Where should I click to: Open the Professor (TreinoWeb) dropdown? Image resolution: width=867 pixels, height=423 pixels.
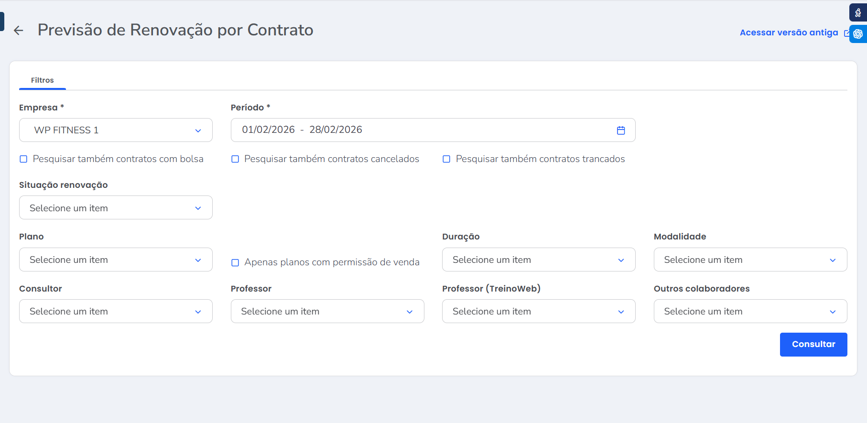click(x=538, y=312)
